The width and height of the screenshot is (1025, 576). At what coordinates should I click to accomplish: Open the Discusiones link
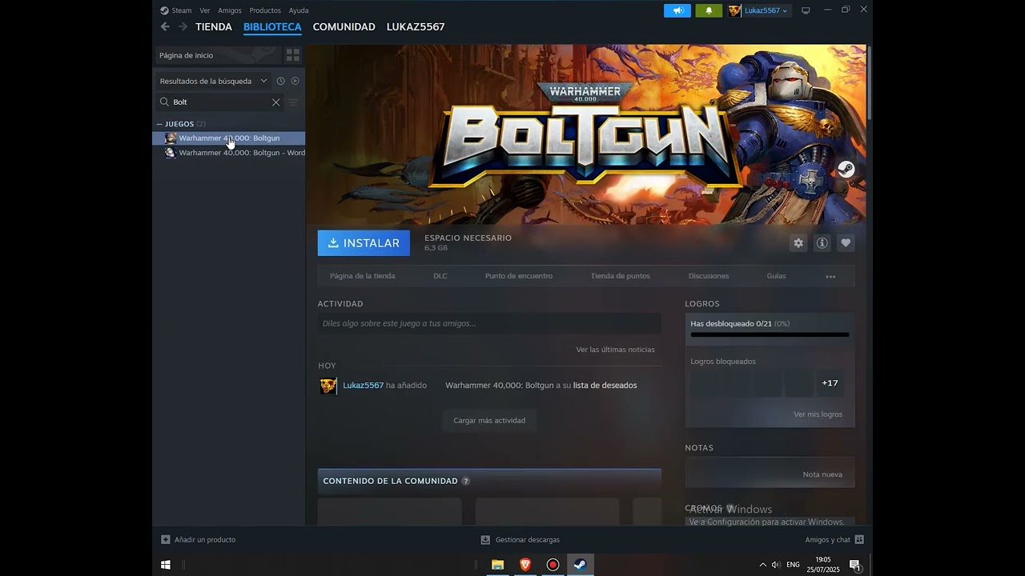[x=709, y=276]
